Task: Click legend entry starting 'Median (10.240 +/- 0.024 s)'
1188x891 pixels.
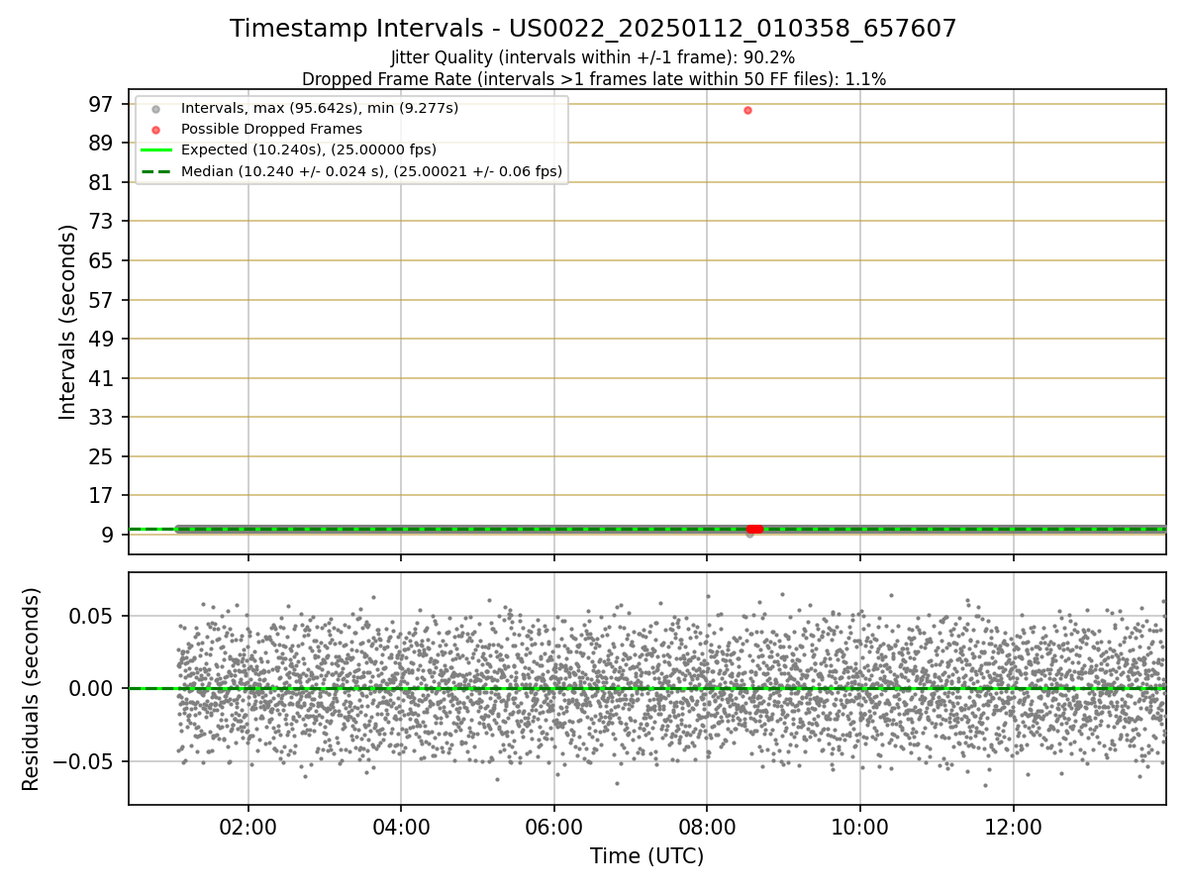Action: click(x=371, y=171)
